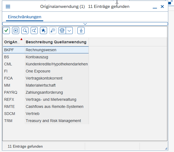Viewport: 174px width, 152px height.
Task: Open the dropdown arrow beside the print icon
Action: coord(69,31)
